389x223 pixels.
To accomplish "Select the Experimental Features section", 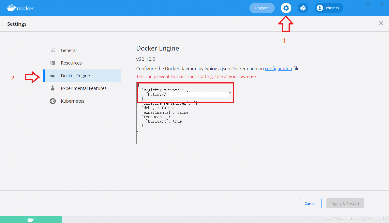I will click(x=84, y=88).
